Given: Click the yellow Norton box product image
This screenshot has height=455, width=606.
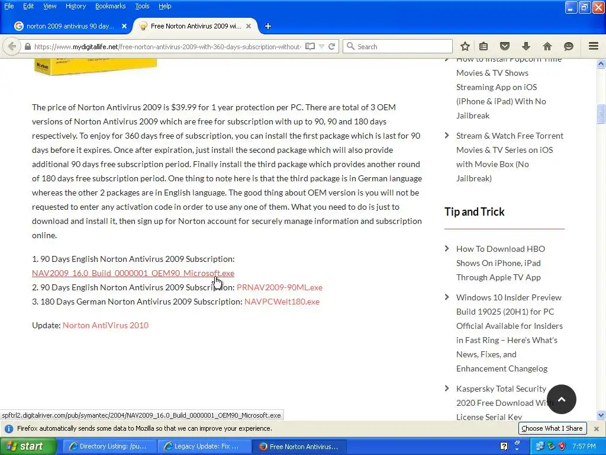Looking at the screenshot, I should [95, 66].
